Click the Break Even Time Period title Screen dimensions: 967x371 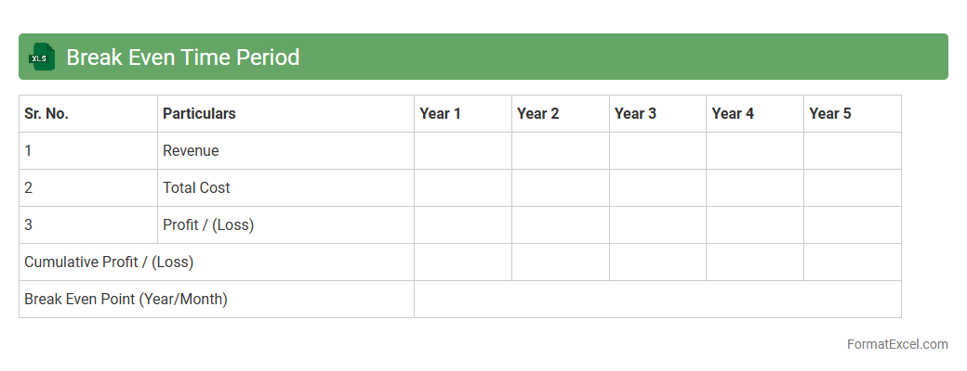[182, 58]
